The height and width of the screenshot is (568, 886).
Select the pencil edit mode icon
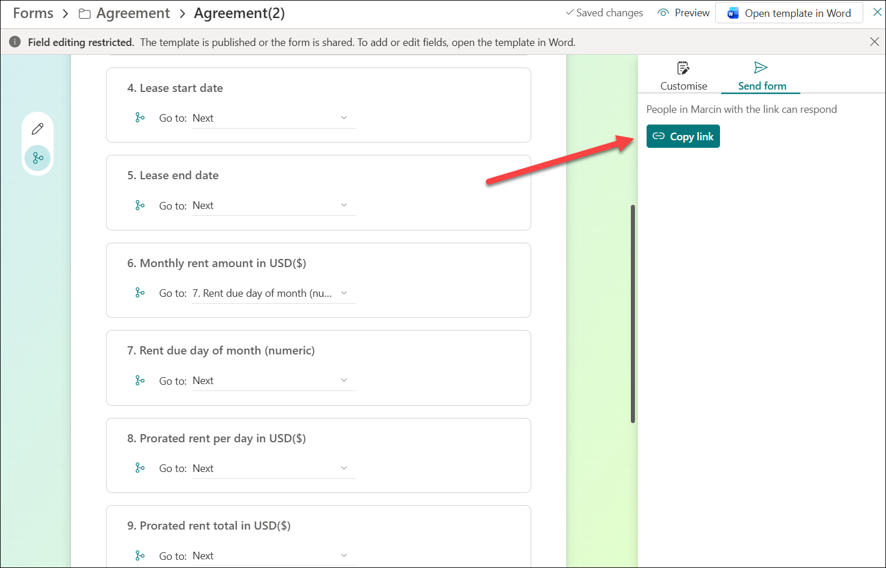[x=38, y=129]
